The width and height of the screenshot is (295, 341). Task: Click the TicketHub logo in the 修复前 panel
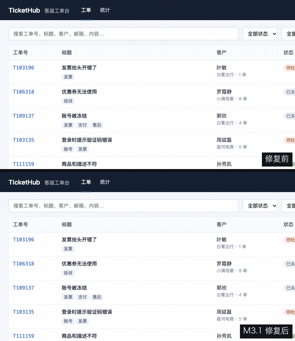click(24, 10)
